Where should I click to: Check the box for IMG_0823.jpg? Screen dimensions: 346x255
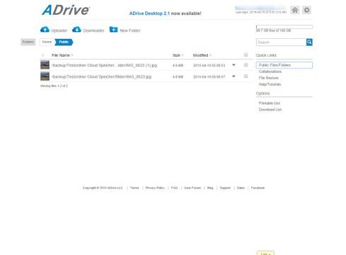coord(246,76)
